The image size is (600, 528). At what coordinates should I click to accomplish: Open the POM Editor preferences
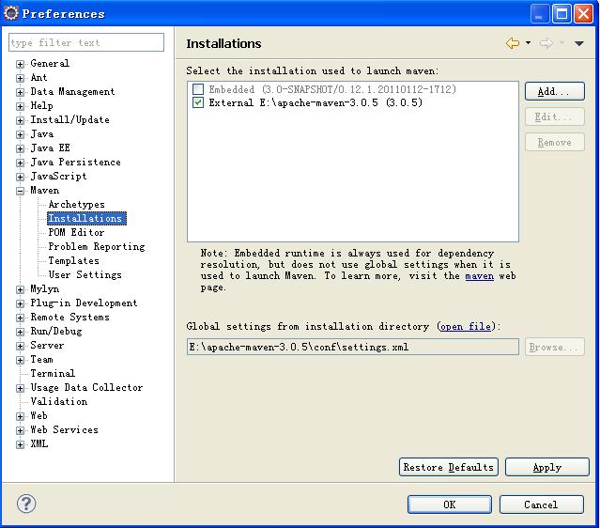[x=76, y=232]
